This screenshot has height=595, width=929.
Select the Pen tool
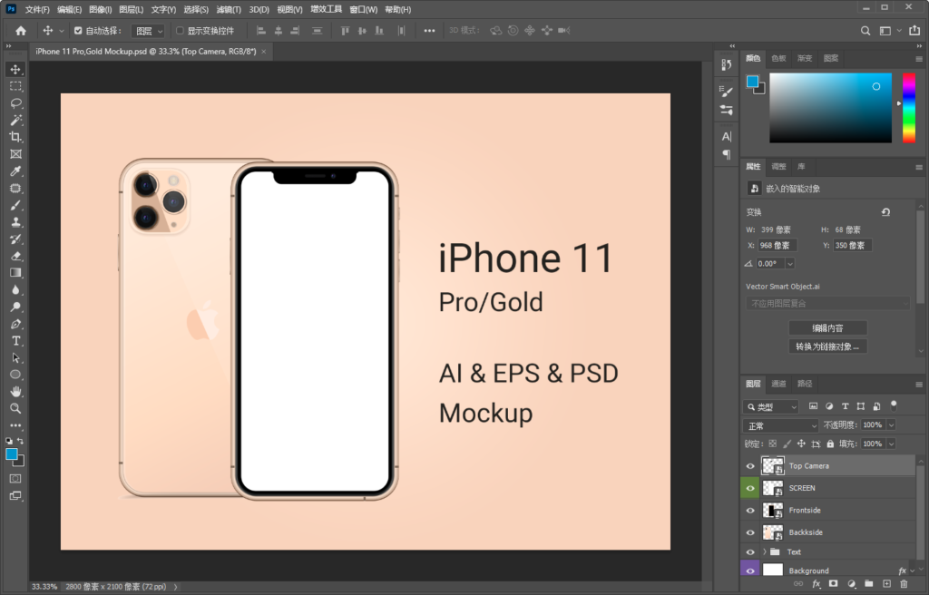(x=15, y=324)
